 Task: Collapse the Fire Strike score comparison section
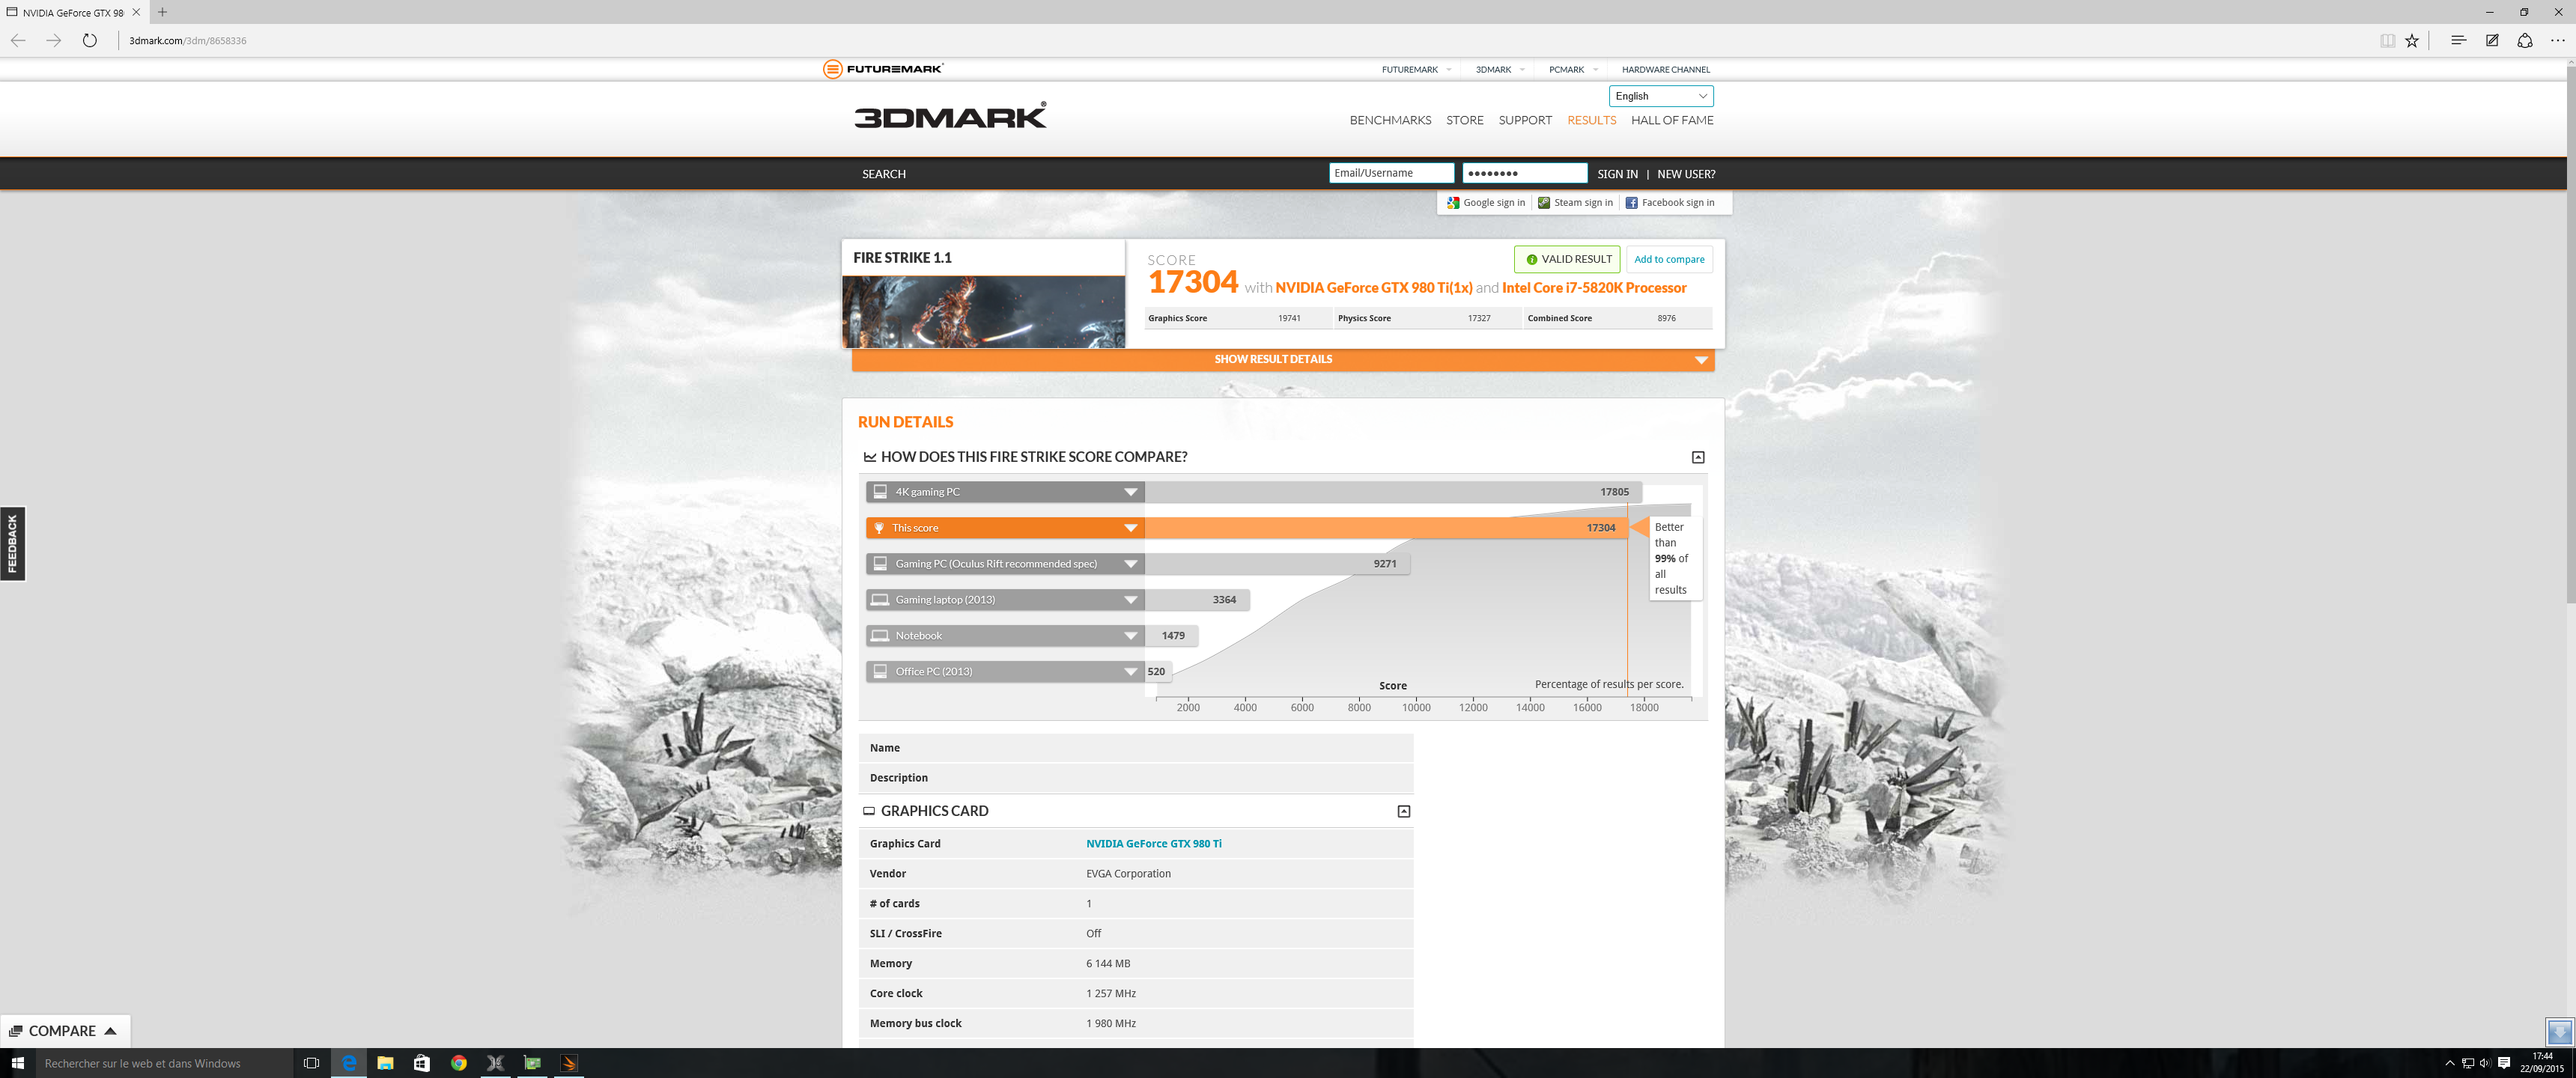(1698, 457)
